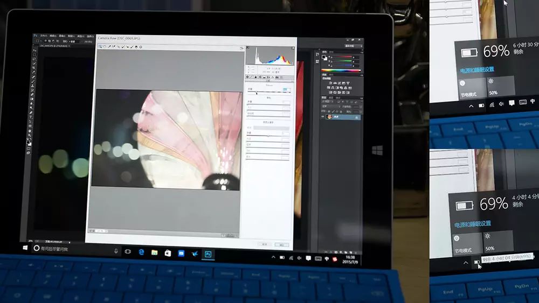This screenshot has width=539, height=303.
Task: Add a Brightness/Contrast adjustment layer
Action: 330,83
